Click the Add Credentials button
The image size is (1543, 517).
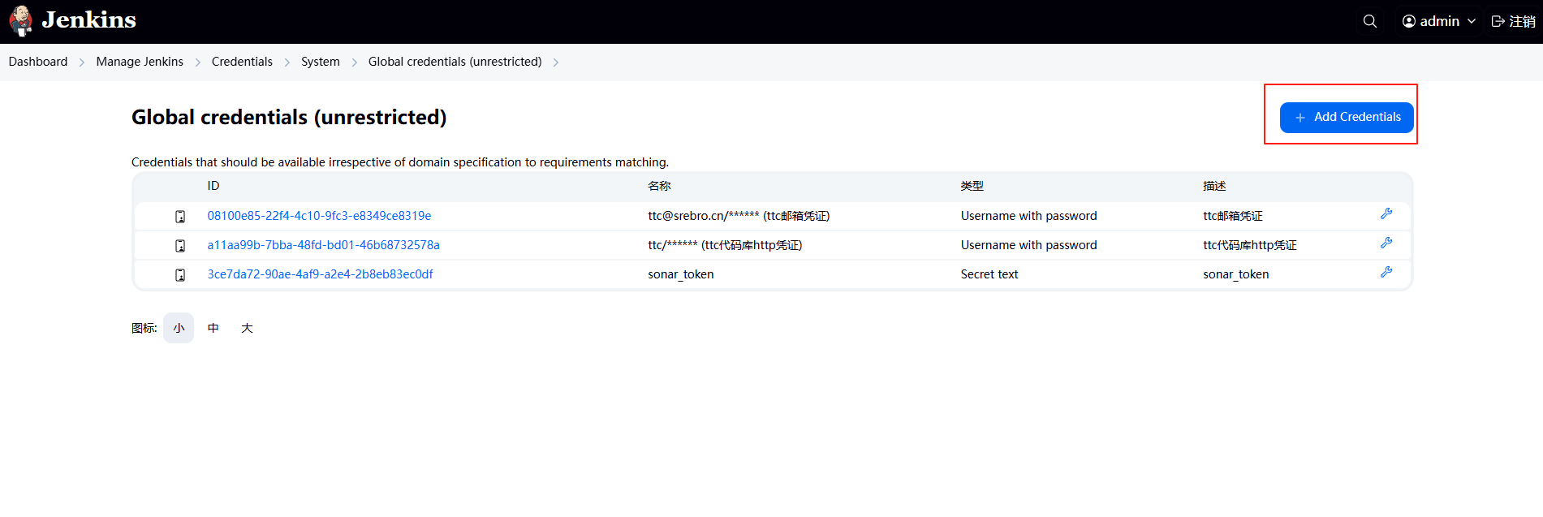[x=1346, y=117]
